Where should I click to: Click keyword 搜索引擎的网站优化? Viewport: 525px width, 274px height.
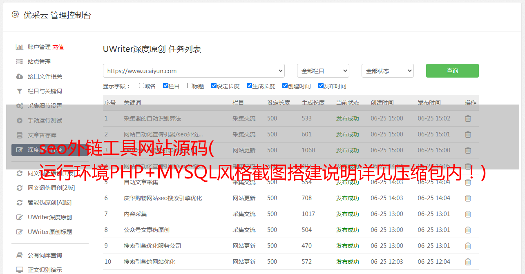coord(150,262)
